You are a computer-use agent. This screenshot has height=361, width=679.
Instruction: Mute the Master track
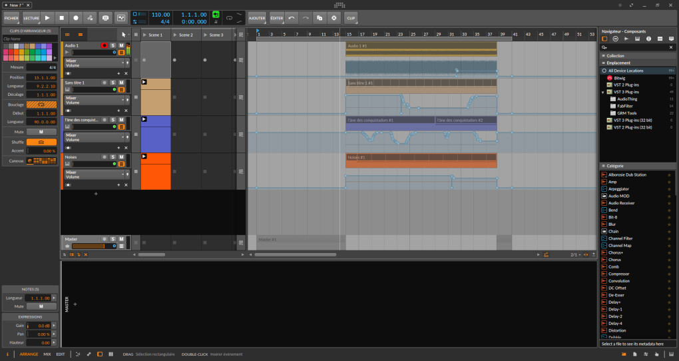pyautogui.click(x=121, y=239)
